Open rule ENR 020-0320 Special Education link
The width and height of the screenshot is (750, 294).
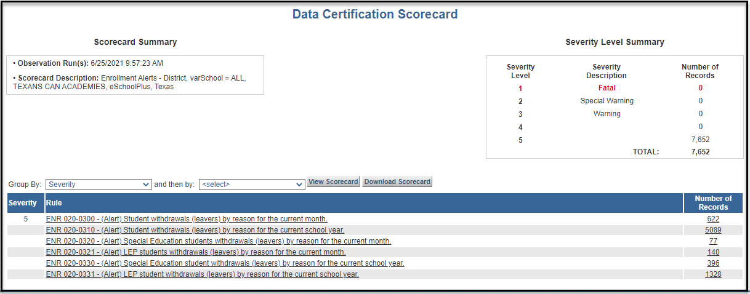pos(219,241)
